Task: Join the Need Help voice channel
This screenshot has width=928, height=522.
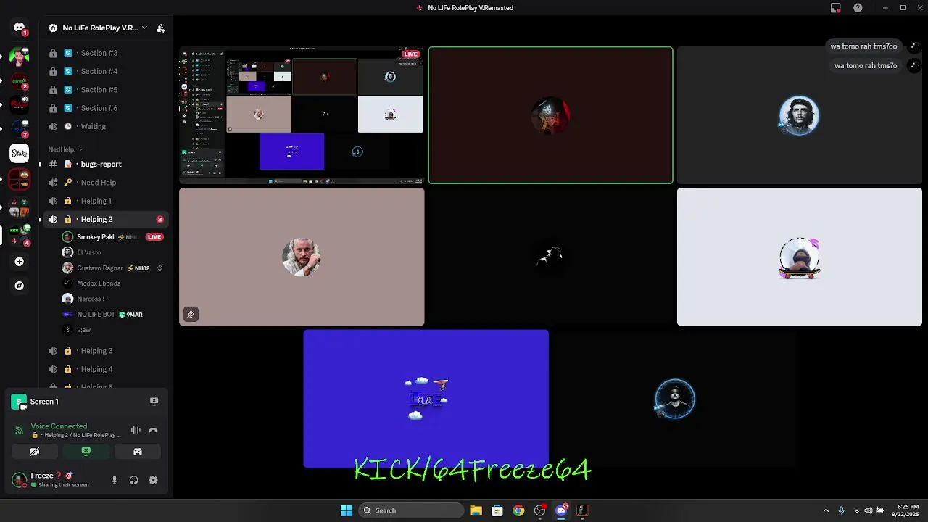Action: click(x=106, y=183)
